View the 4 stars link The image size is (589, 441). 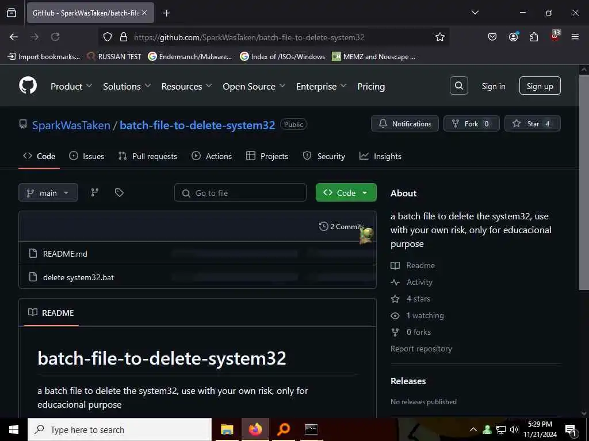tap(418, 299)
